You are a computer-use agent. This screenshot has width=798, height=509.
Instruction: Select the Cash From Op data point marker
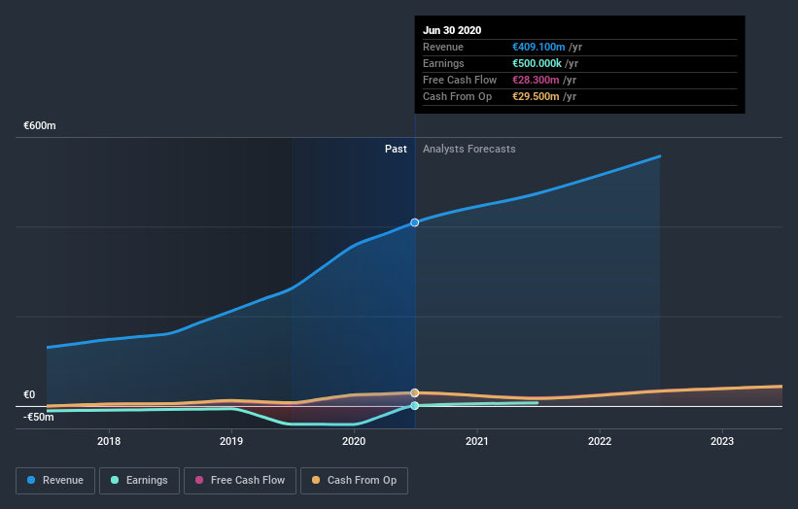tap(415, 393)
